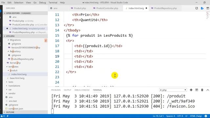Create a new terminal with the plus icon
Image resolution: width=210 pixels, height=118 pixels.
point(191,90)
